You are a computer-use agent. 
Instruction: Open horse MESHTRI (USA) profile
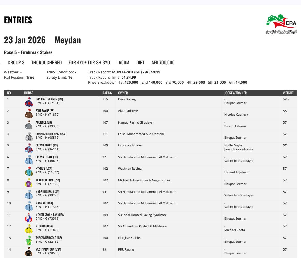pyautogui.click(x=44, y=226)
